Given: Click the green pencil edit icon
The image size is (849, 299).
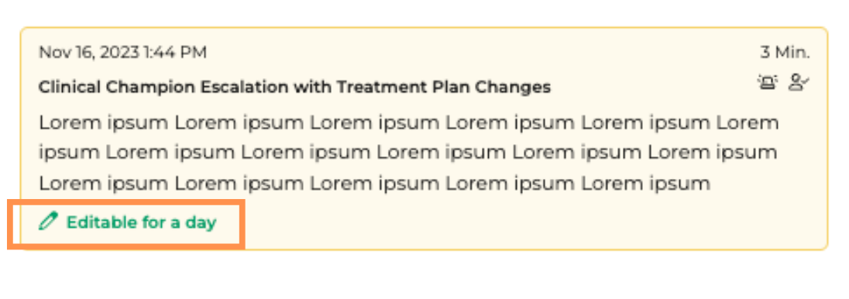Looking at the screenshot, I should coord(48,222).
